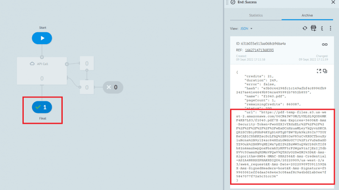Open the JSON view dropdown
Viewport: 339px width, 190px height.
pos(247,28)
